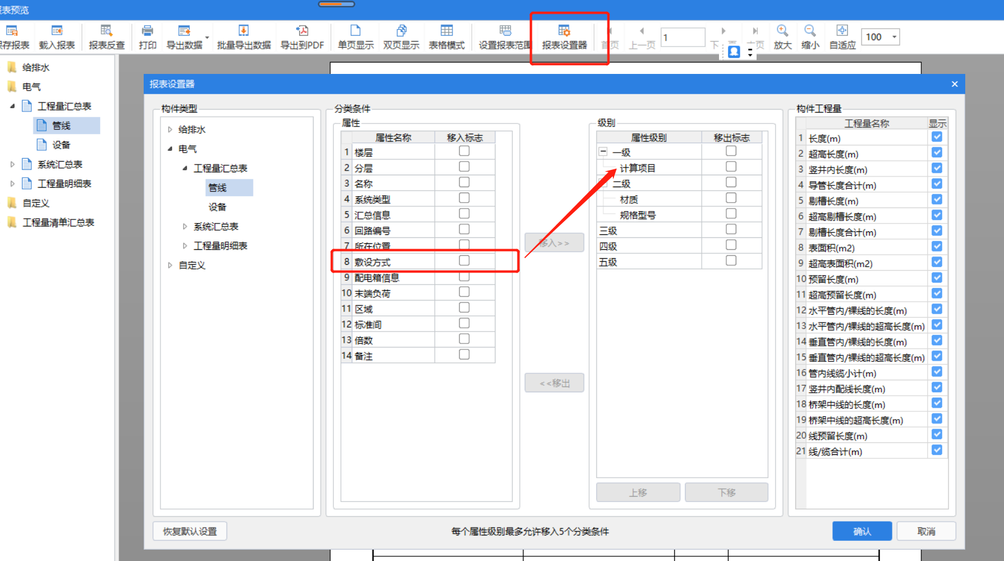Screen dimensions: 1004x561
Task: Open the 导出数据 dropdown arrow
Action: pyautogui.click(x=207, y=38)
